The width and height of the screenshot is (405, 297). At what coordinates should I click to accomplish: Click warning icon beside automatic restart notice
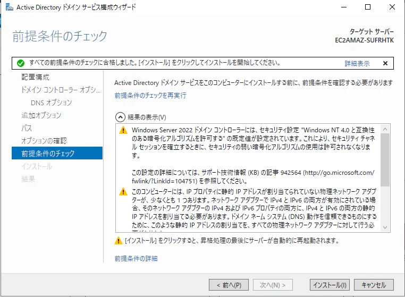tap(119, 241)
